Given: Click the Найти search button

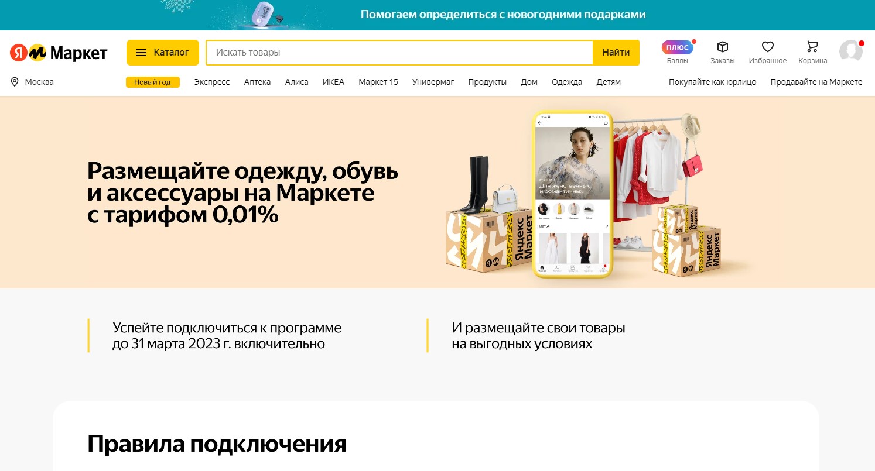Looking at the screenshot, I should (x=616, y=53).
